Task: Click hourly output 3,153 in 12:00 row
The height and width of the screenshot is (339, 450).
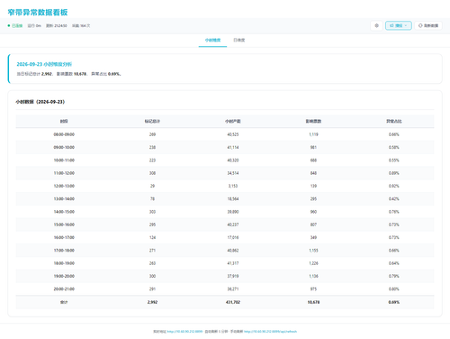Action: point(233,186)
